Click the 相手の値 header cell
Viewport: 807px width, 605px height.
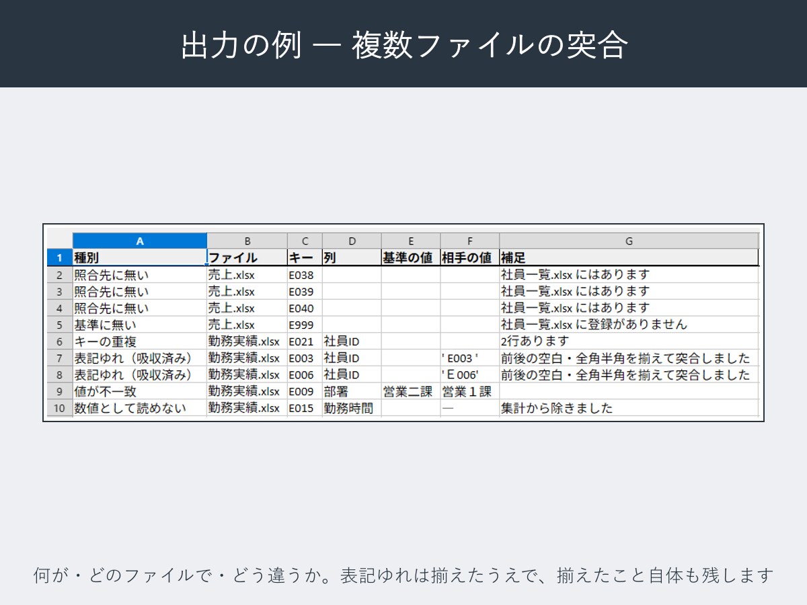coord(470,257)
